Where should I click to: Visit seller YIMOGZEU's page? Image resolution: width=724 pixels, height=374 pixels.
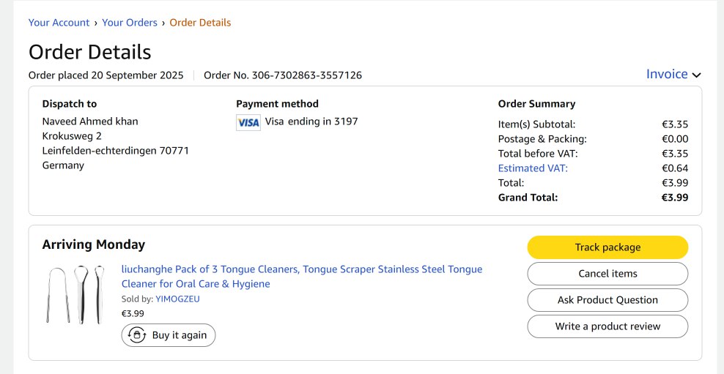point(177,299)
